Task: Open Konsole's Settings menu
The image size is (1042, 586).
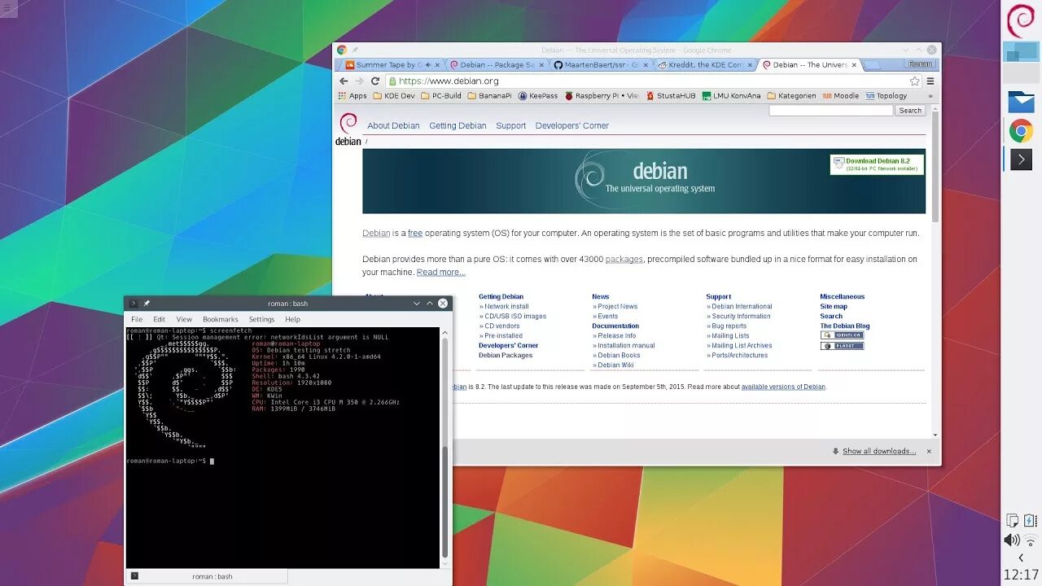Action: (261, 319)
